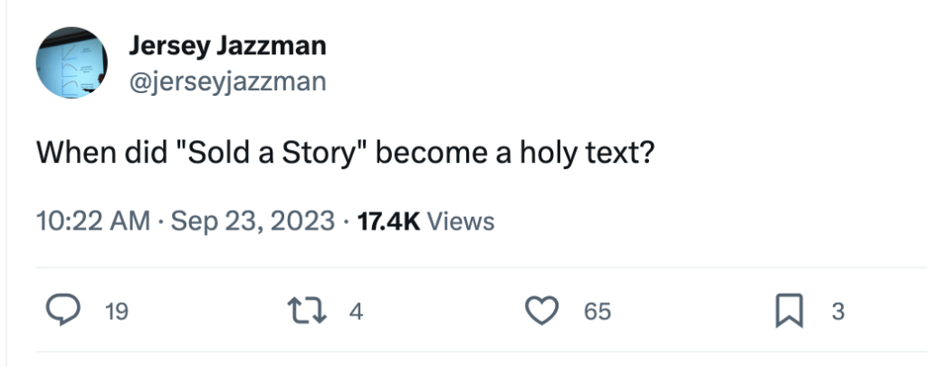This screenshot has height=367, width=927.
Task: Click the reply speech bubble icon
Action: 61,312
